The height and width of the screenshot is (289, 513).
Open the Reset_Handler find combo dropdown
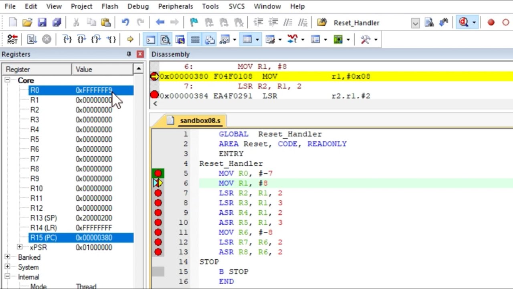coord(415,23)
